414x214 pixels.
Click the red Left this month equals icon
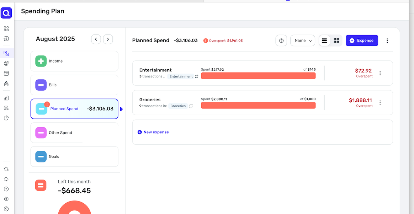[41, 185]
